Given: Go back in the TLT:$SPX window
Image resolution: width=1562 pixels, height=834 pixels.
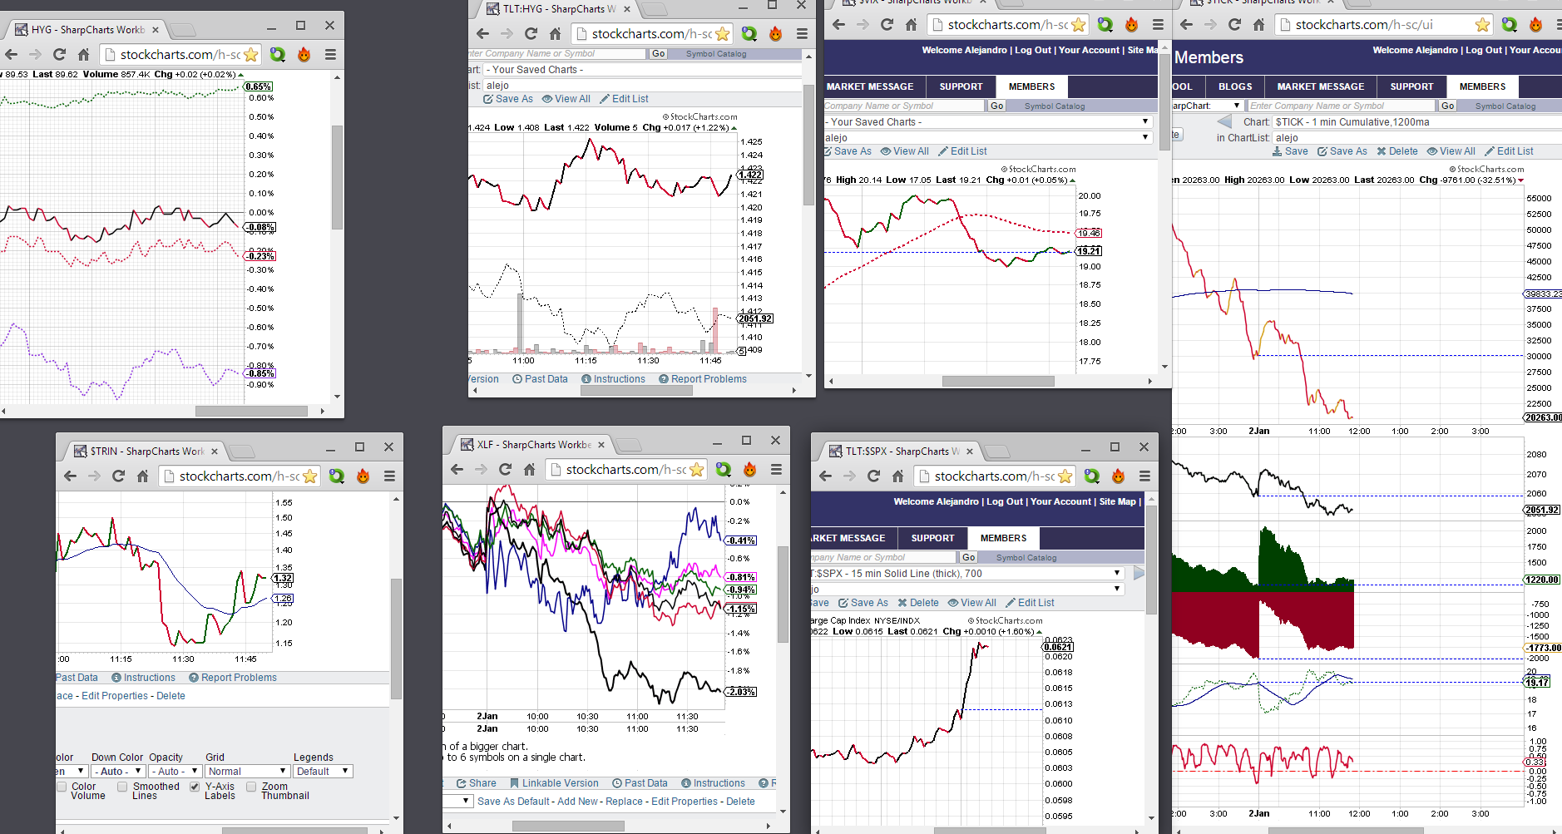Looking at the screenshot, I should pyautogui.click(x=825, y=476).
